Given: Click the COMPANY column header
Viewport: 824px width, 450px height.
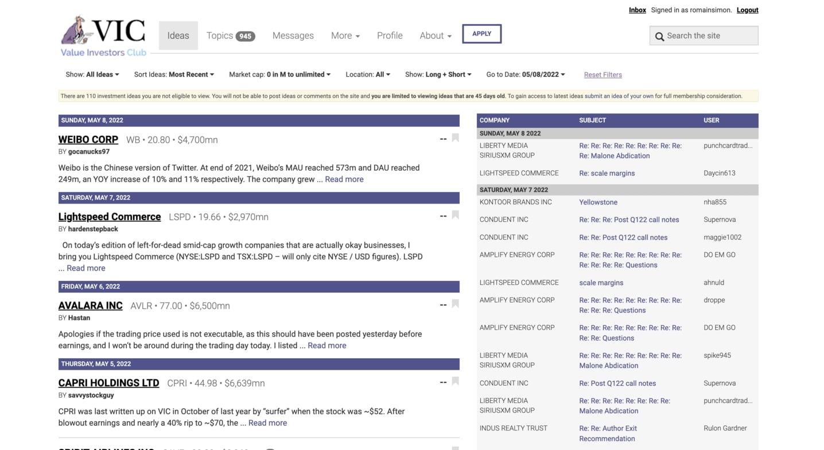Looking at the screenshot, I should point(495,120).
